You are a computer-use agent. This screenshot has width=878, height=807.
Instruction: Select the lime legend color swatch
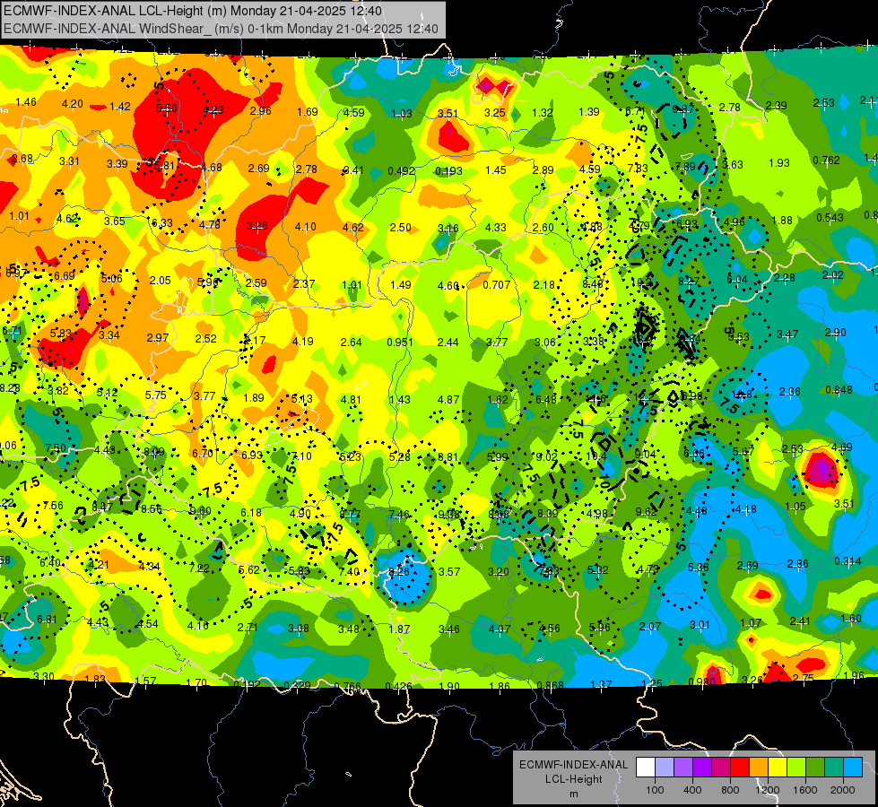796,768
